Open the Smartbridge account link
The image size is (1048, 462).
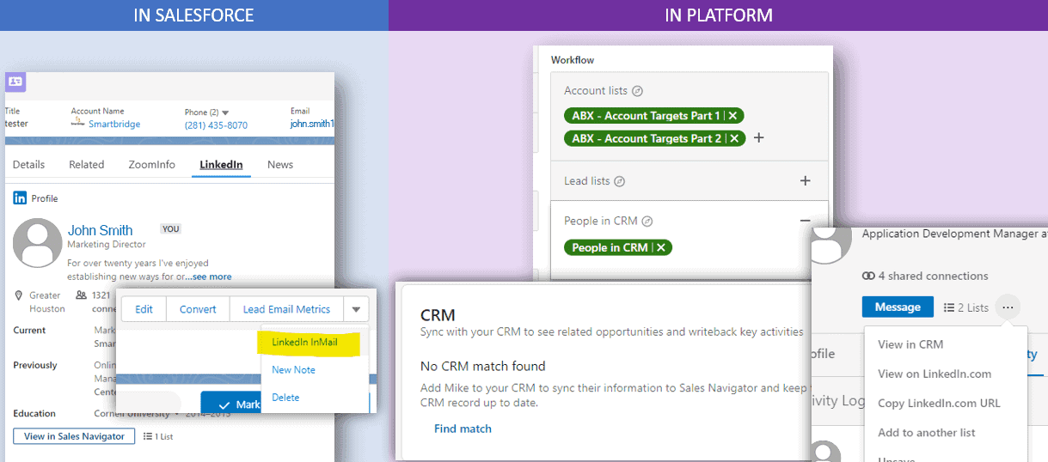114,125
